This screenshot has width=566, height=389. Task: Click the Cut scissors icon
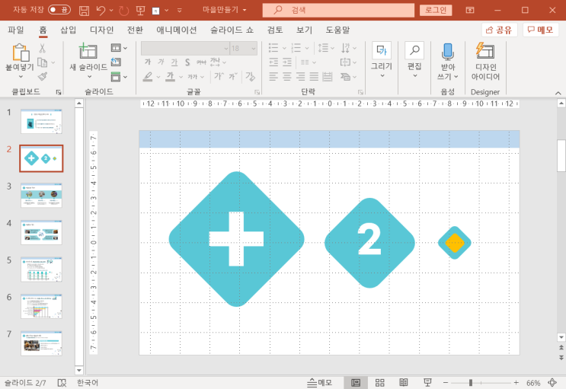click(x=43, y=49)
